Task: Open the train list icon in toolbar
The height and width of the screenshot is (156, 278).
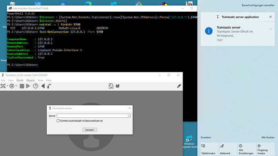Action: click(111, 86)
